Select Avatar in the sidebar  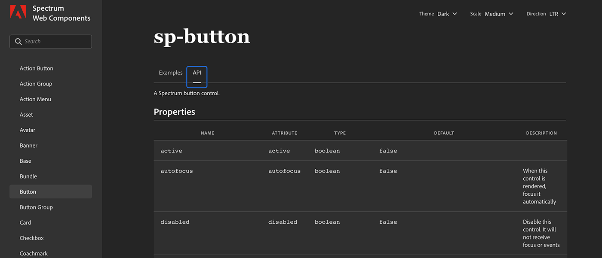coord(28,130)
